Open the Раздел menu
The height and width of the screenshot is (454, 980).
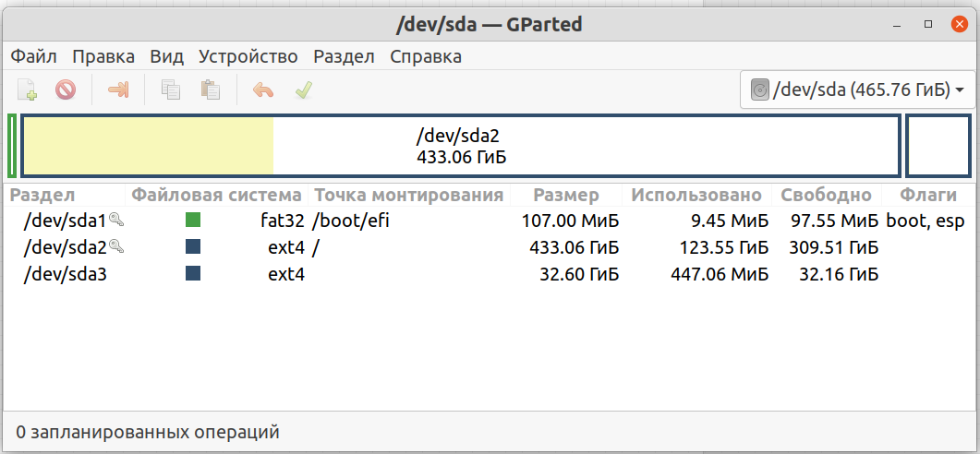coord(344,56)
